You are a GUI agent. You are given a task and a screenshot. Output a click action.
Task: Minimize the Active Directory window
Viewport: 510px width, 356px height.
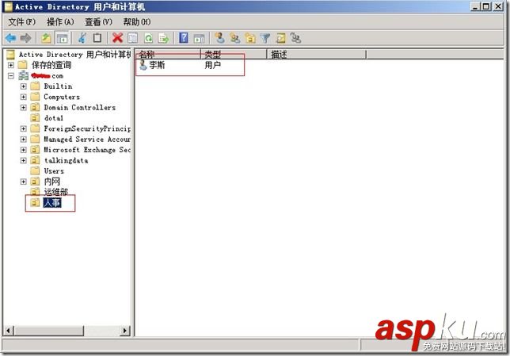point(476,6)
